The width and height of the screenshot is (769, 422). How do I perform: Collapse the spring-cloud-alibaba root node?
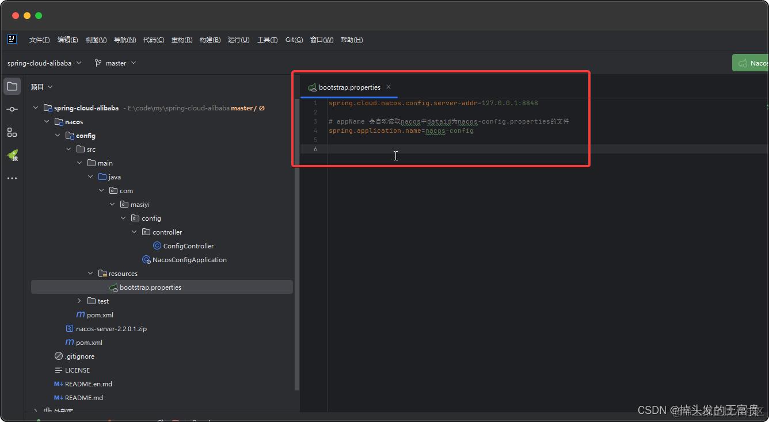tap(36, 108)
